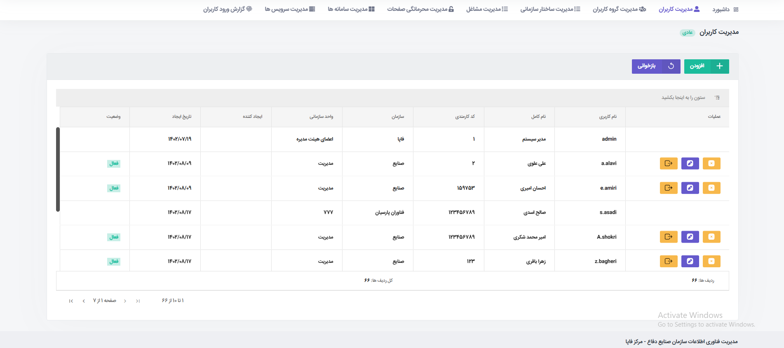Click logout-style icon for user A.shokri
Viewport: 784px width, 348px height.
tap(669, 237)
